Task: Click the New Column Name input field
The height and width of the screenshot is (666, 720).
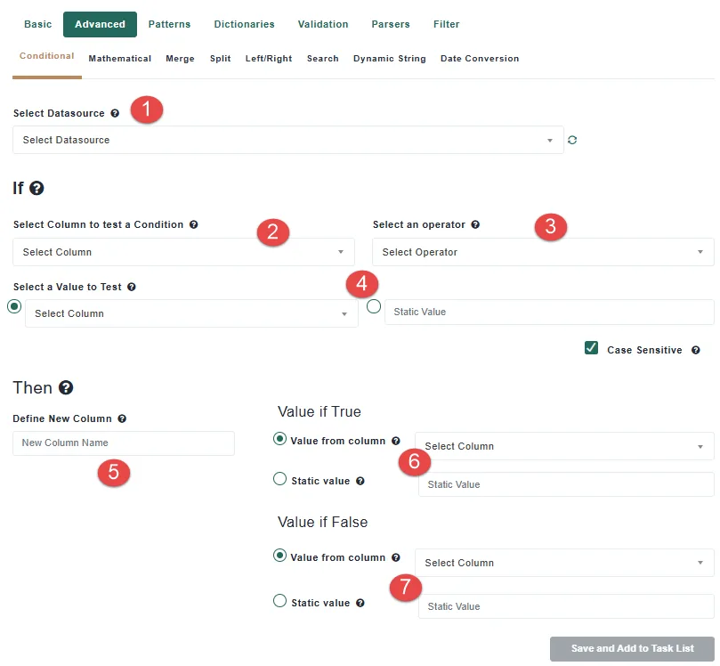Action: (124, 443)
